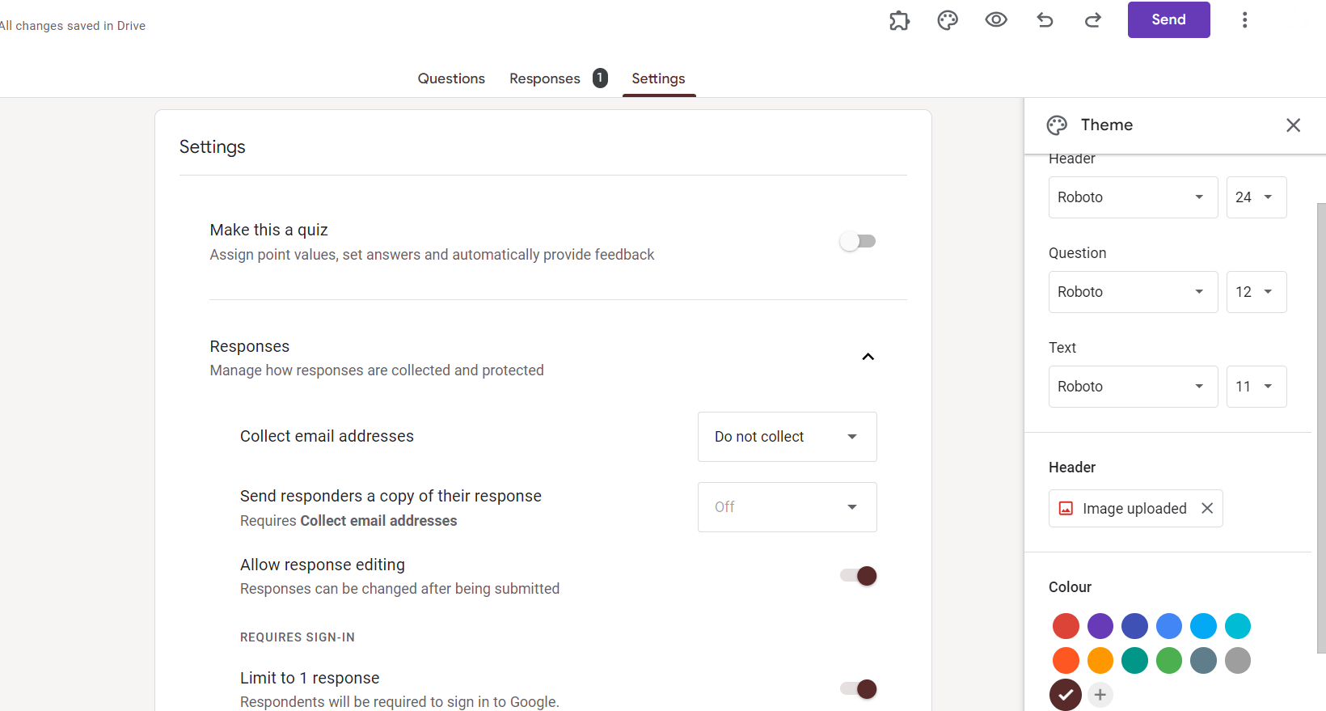Select the purple colour swatch
The image size is (1326, 711).
click(x=1100, y=626)
